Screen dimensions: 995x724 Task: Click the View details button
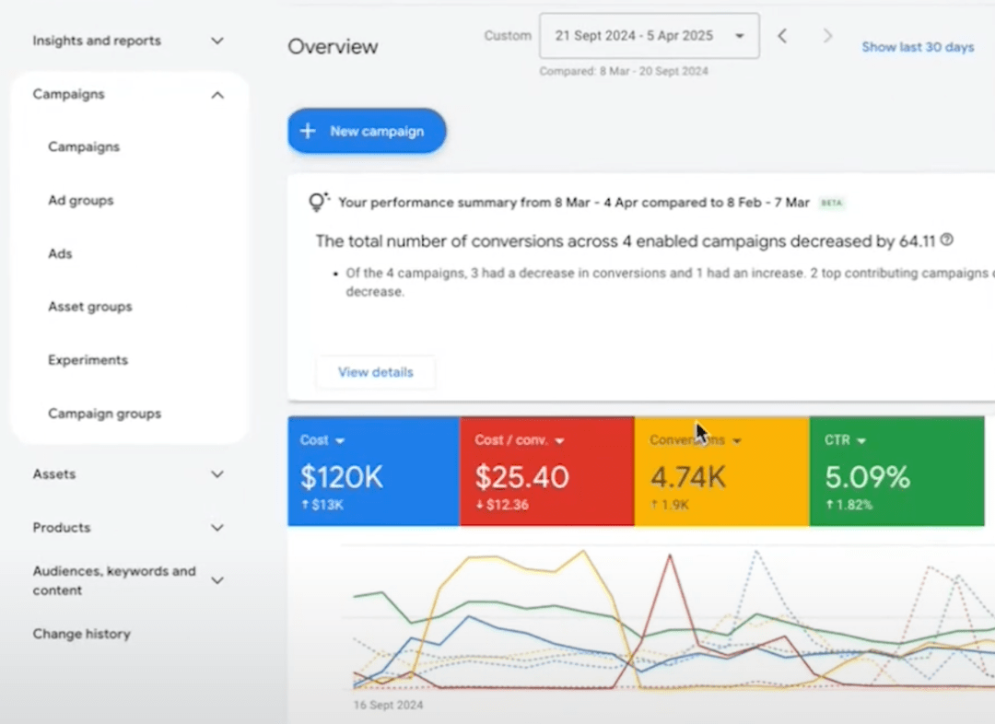coord(375,372)
